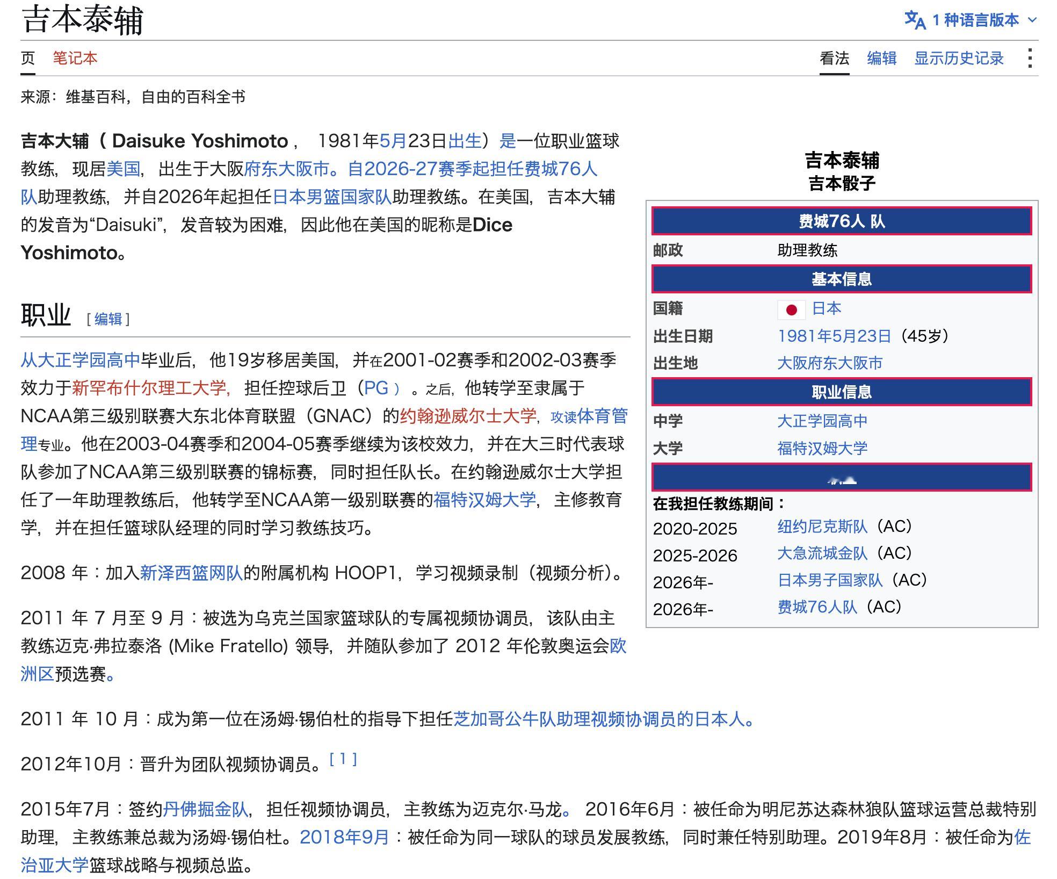Click the 从大正学园高中 link
Screen dimensions: 1057x879
coord(81,360)
